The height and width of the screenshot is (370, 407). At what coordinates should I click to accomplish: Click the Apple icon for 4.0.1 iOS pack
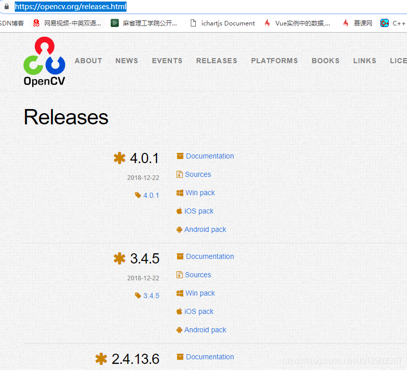(179, 211)
